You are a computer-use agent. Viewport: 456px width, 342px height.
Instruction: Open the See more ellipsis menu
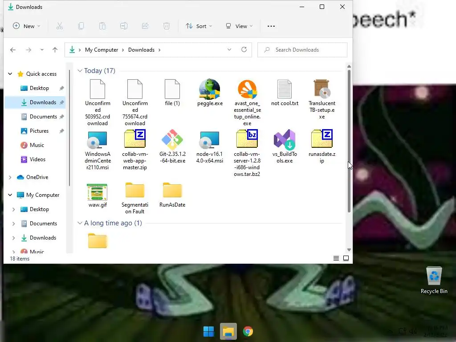tap(271, 26)
